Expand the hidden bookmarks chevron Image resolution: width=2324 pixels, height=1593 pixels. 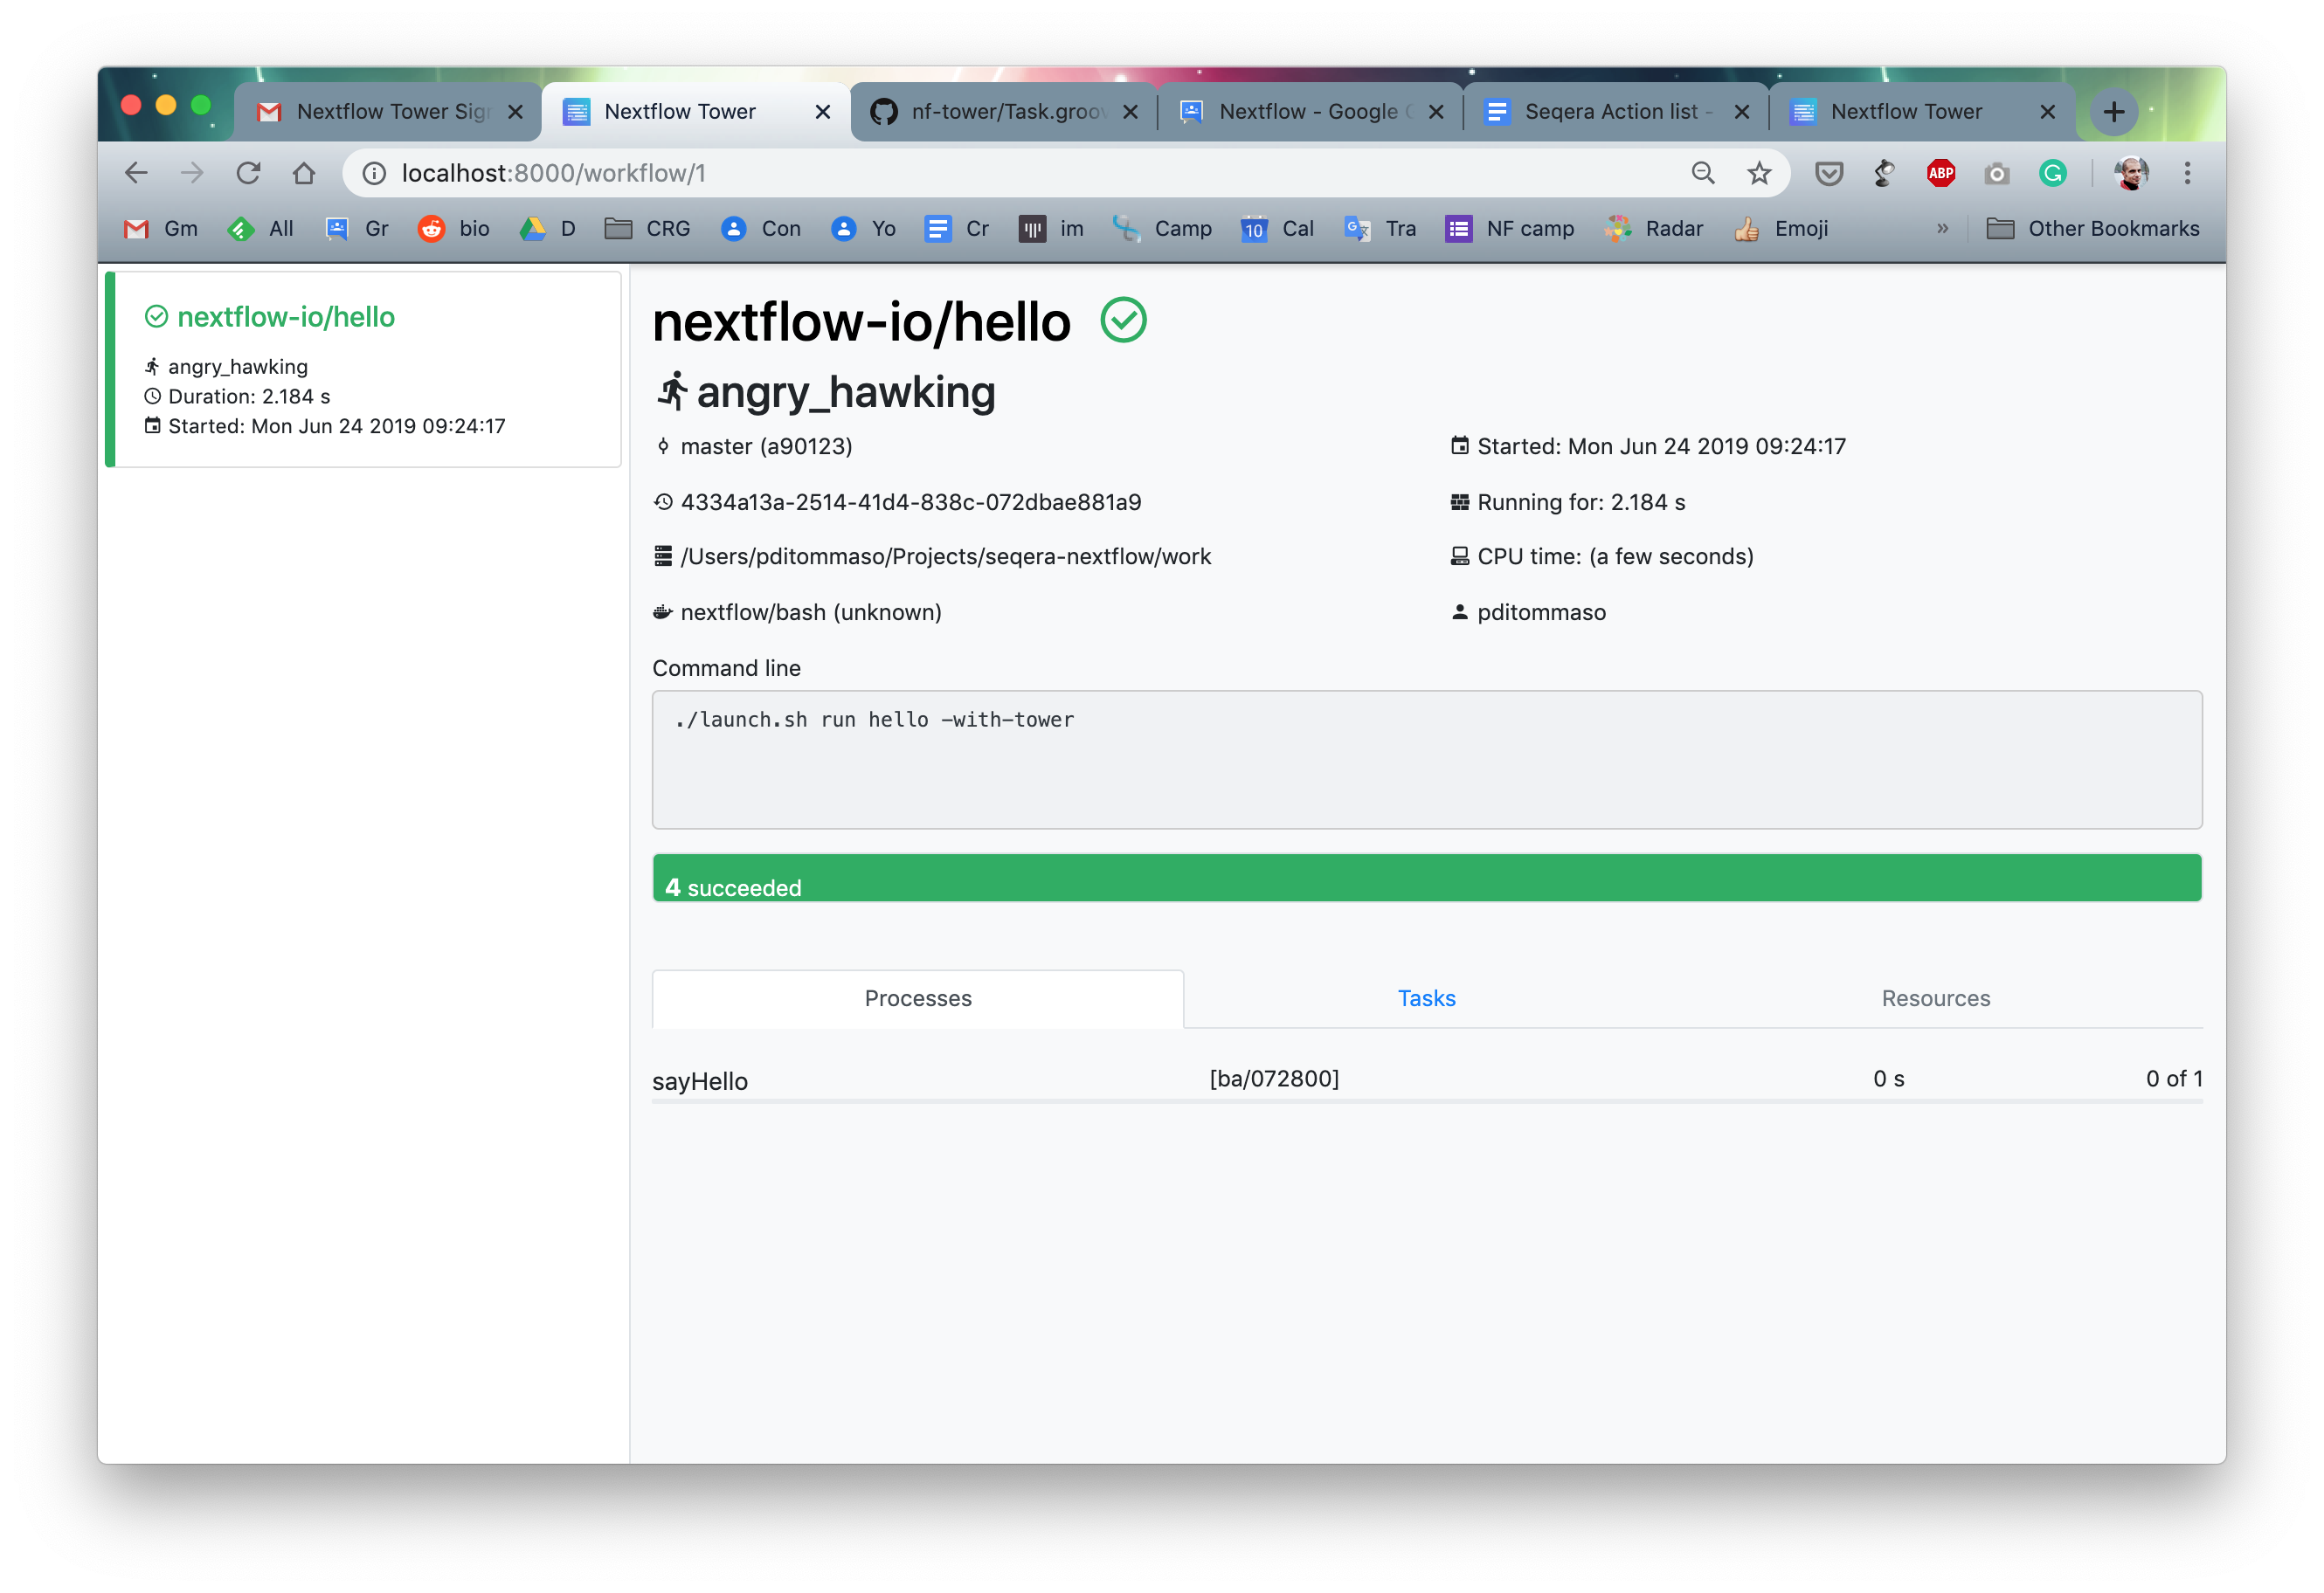(x=1941, y=228)
